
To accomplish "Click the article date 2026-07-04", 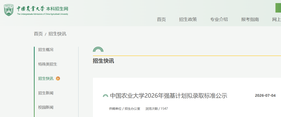I will pyautogui.click(x=265, y=96).
